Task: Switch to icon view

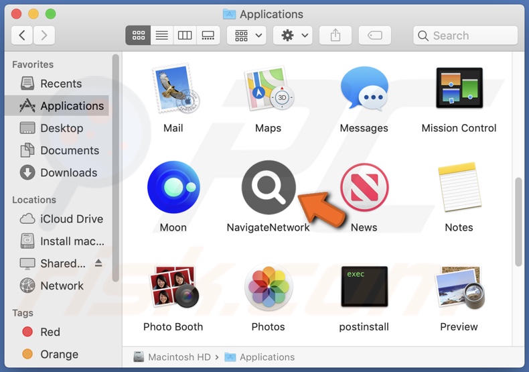Action: coord(139,35)
